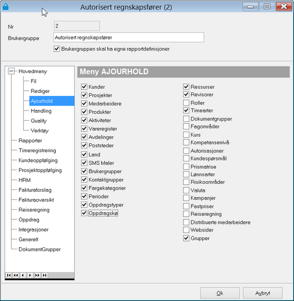
Task: Go to last record navigation arrow
Action: click(x=45, y=275)
